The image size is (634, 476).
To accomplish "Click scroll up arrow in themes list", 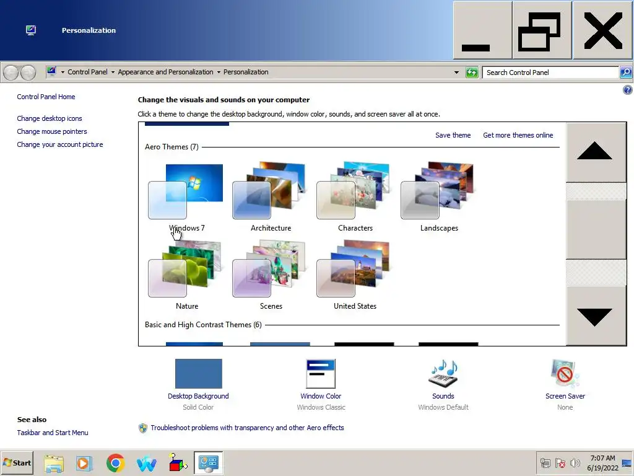I will click(x=596, y=152).
